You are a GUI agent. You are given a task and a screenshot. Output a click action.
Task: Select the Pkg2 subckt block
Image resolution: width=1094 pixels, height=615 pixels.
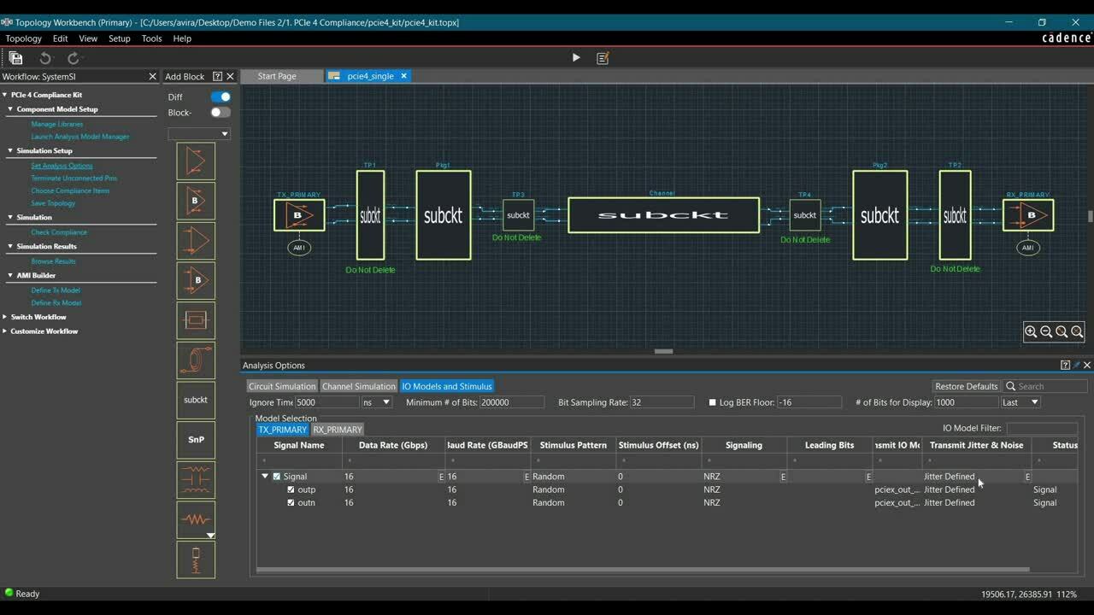pos(880,215)
